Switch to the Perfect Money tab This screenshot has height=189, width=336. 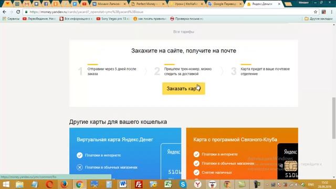click(x=148, y=4)
